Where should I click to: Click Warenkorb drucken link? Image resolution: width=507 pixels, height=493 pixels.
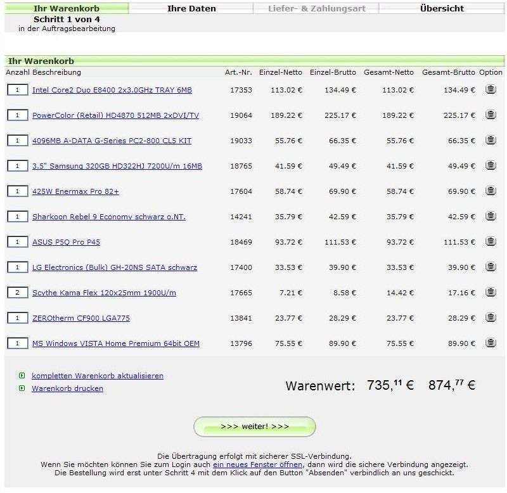[x=68, y=388]
